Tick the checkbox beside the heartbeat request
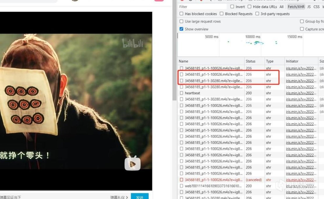324x199 pixels. (181, 93)
